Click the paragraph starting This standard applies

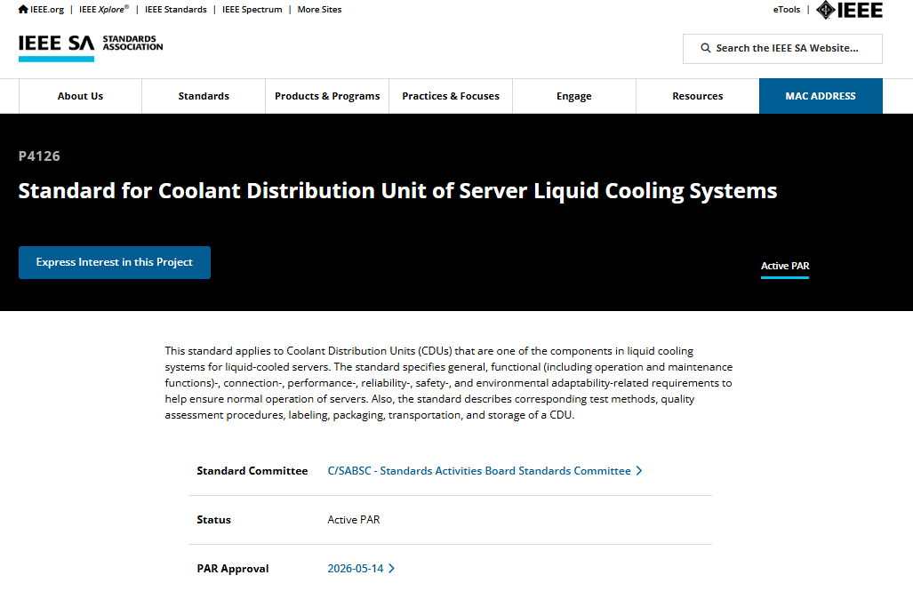click(x=448, y=383)
